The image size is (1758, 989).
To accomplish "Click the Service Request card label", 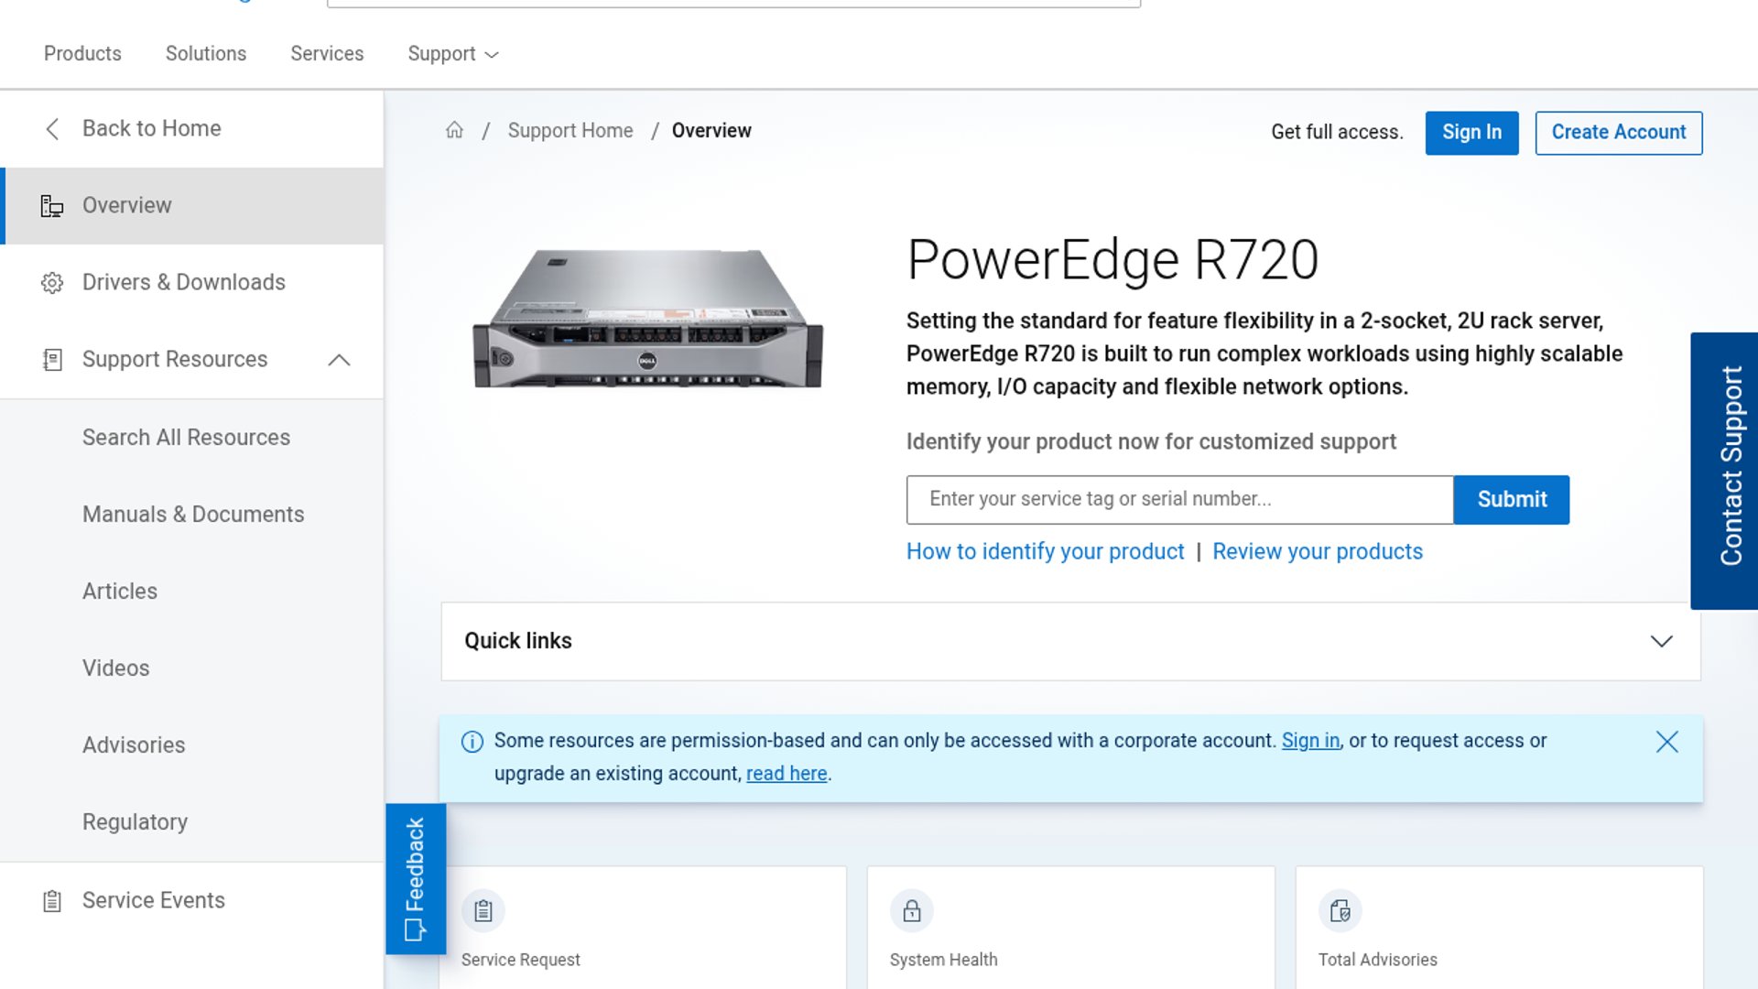I will 520,960.
